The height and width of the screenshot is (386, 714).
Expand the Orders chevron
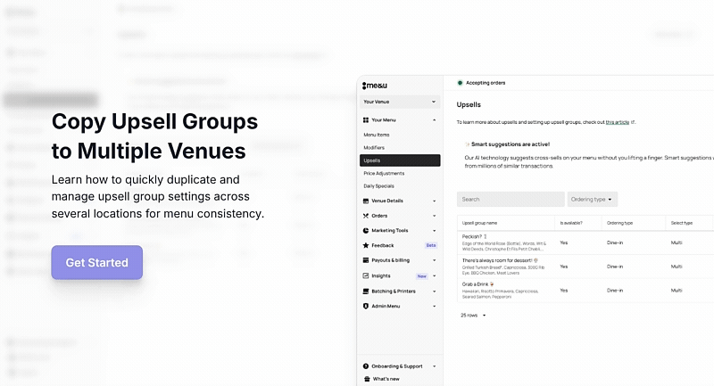point(434,216)
